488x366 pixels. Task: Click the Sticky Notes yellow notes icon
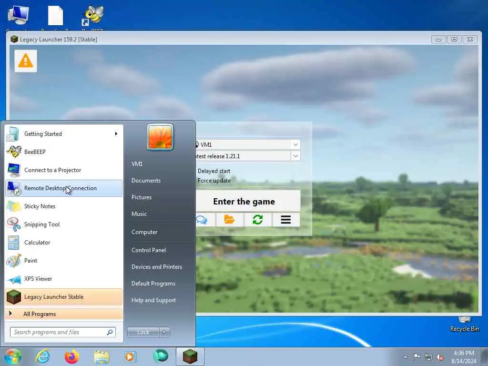(x=14, y=206)
